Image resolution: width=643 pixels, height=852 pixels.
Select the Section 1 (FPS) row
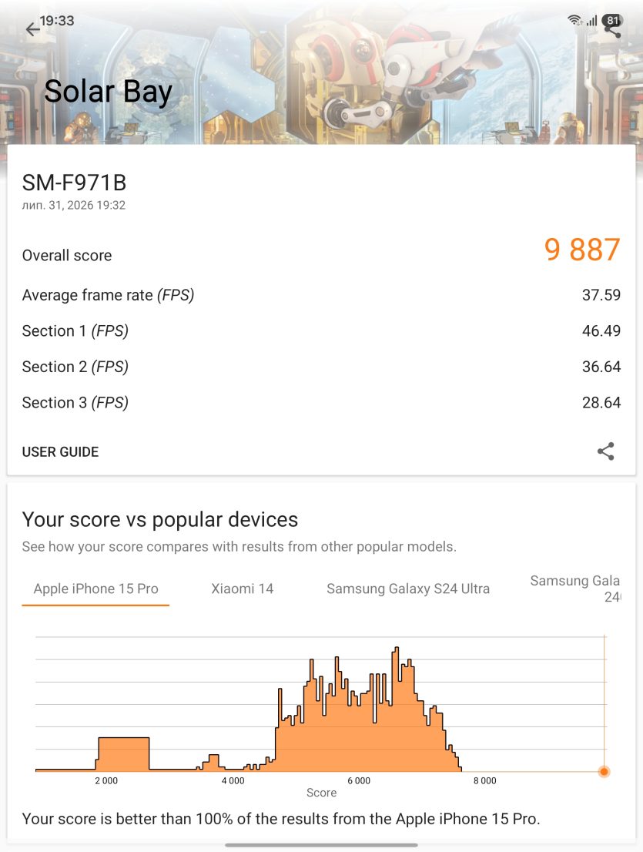click(321, 331)
